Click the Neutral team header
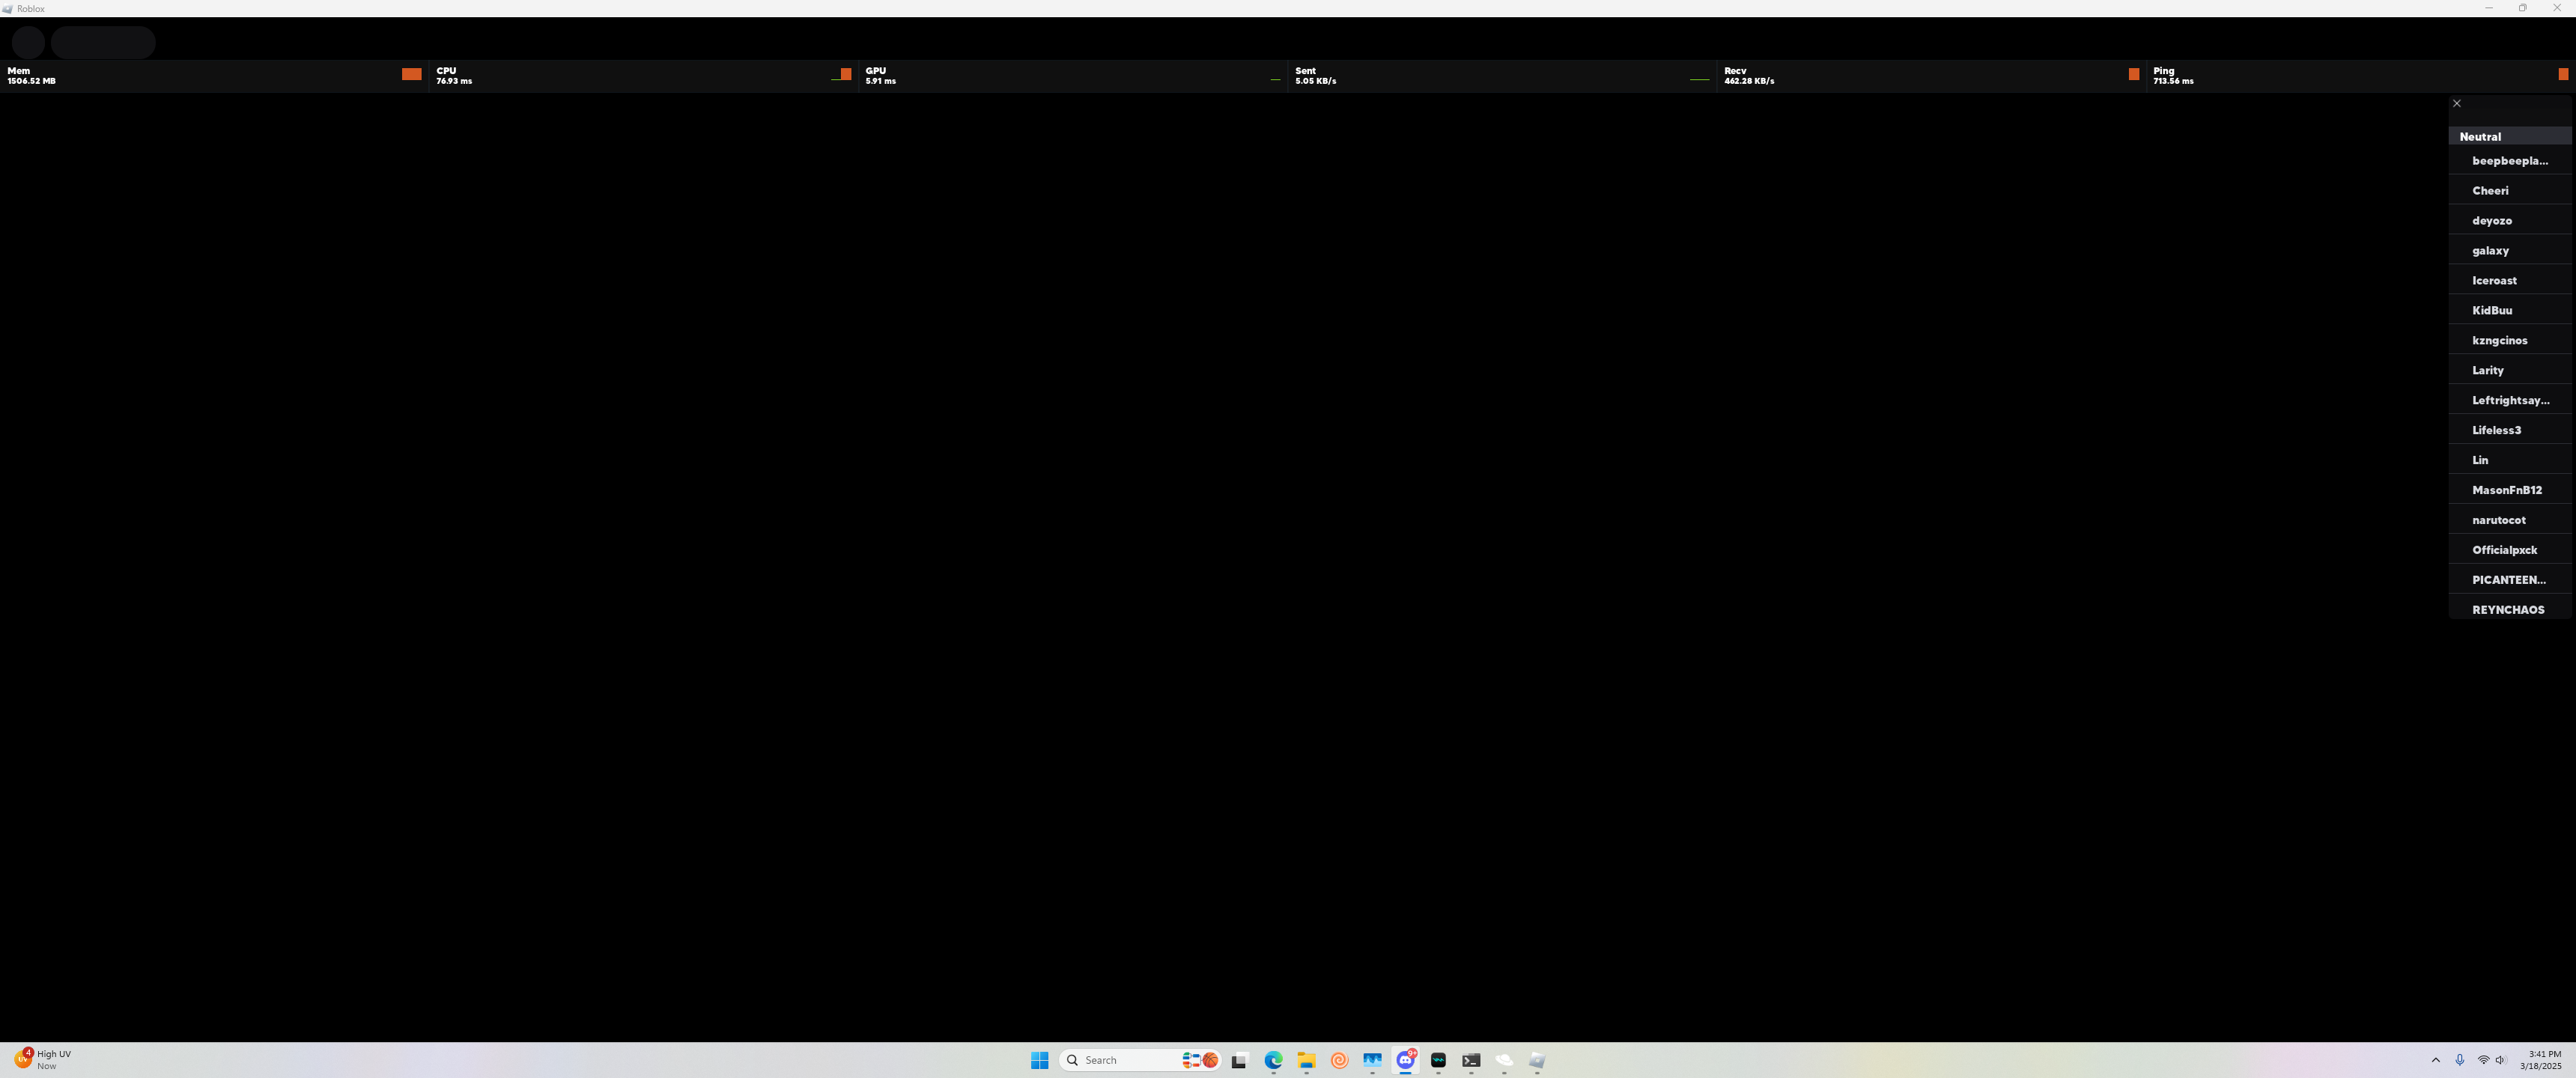The width and height of the screenshot is (2576, 1078). point(2509,136)
